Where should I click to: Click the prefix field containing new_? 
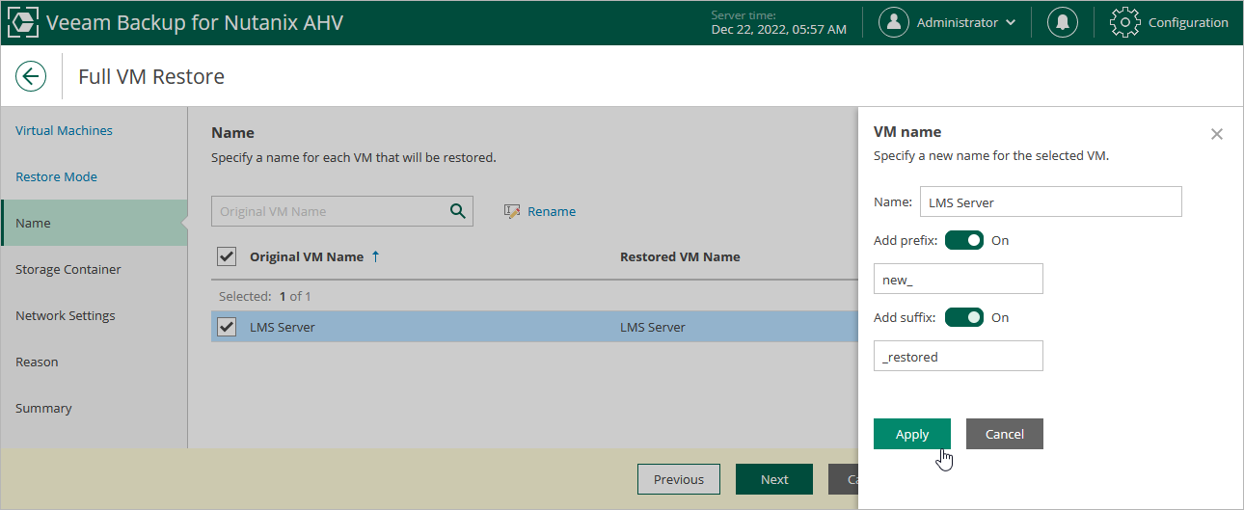pos(959,279)
